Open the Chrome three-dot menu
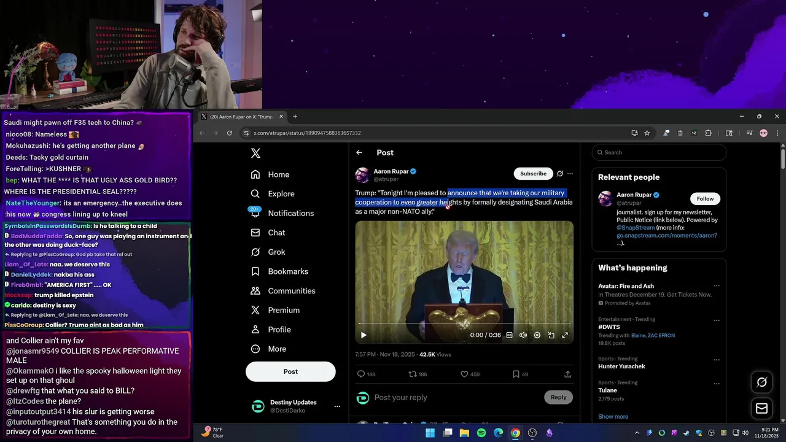 [x=777, y=133]
